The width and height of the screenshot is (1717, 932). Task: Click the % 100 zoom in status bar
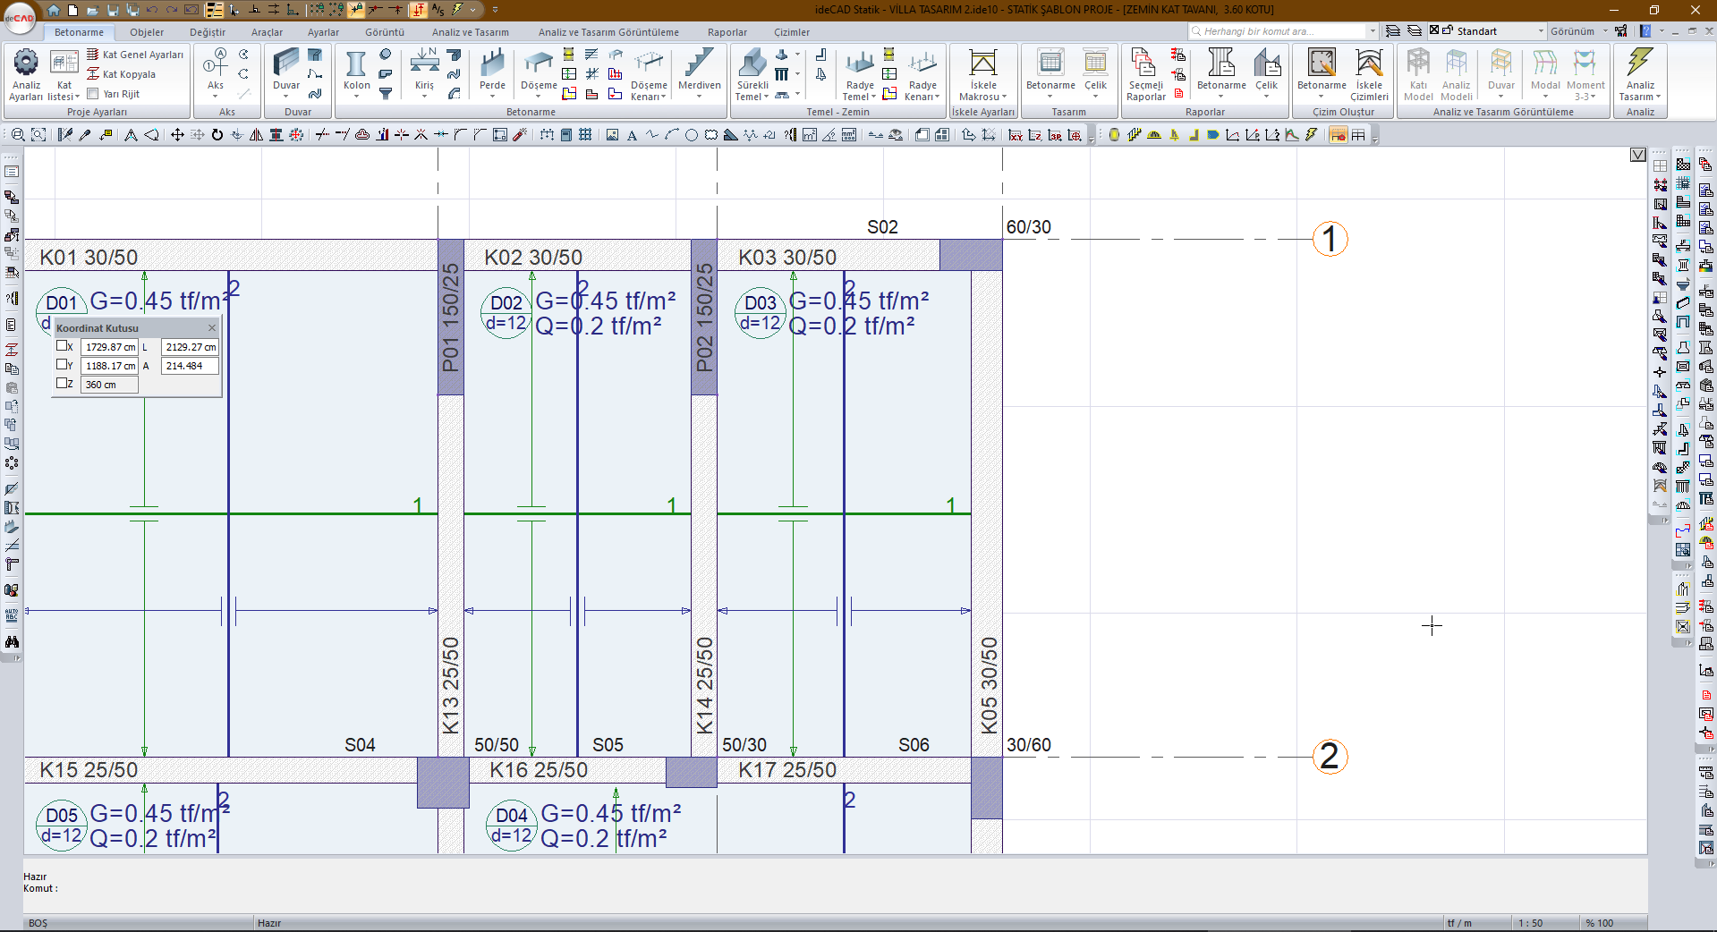[1600, 923]
